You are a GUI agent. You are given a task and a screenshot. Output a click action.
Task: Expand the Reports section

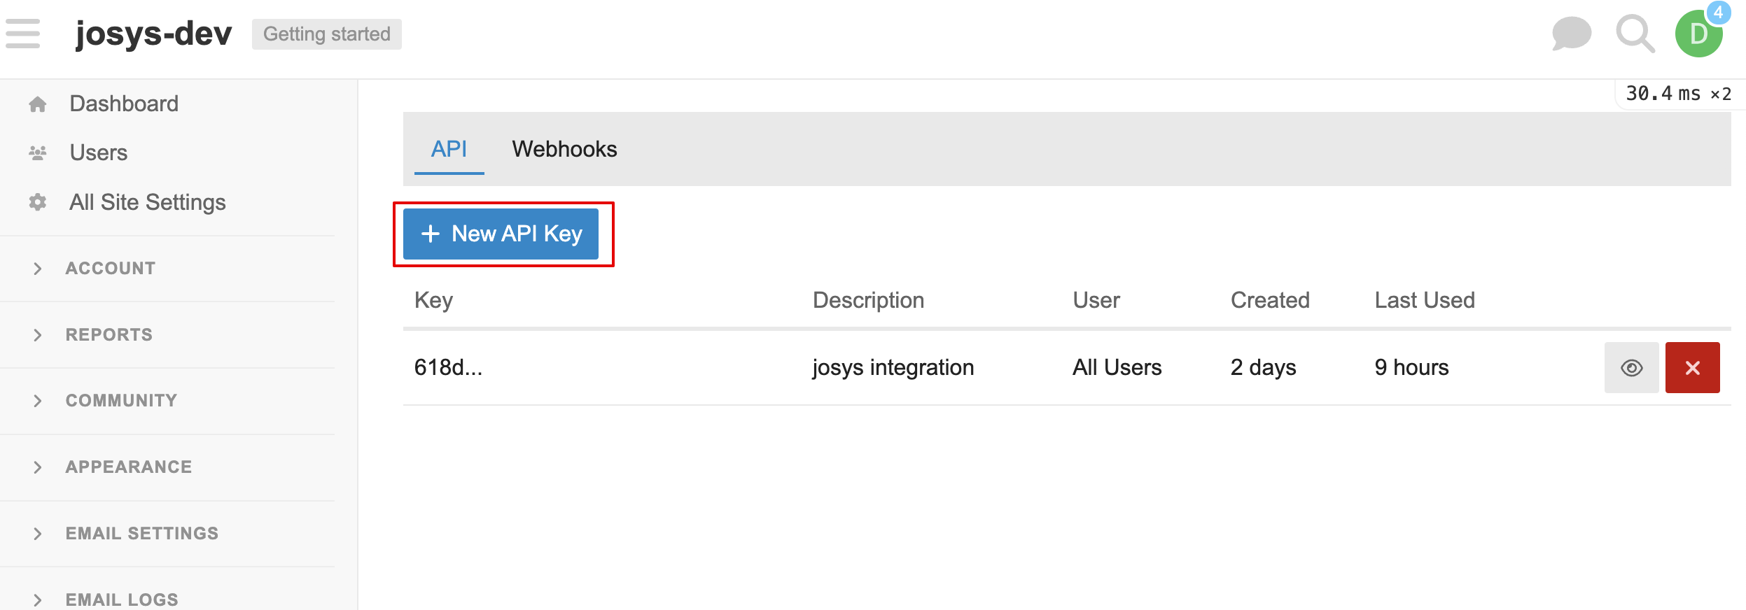coord(109,334)
